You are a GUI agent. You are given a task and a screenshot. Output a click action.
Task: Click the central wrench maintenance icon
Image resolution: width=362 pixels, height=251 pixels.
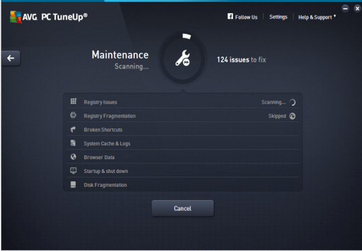(182, 59)
